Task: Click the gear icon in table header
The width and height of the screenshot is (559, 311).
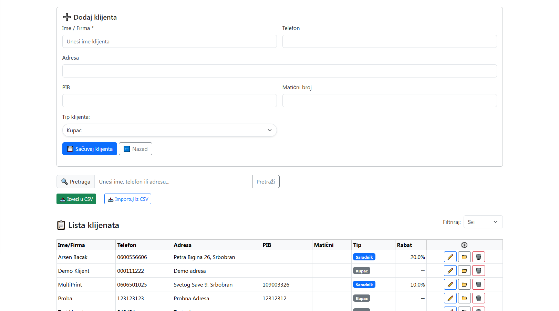Action: tap(464, 245)
